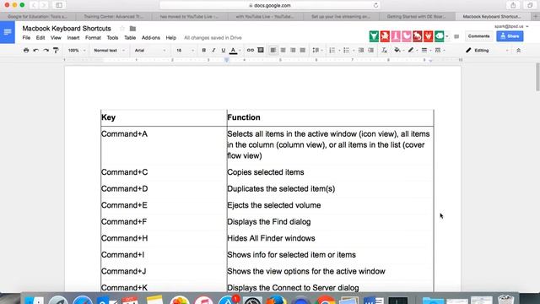The height and width of the screenshot is (304, 540).
Task: Open the Safari share icon
Action: pyautogui.click(x=513, y=5)
